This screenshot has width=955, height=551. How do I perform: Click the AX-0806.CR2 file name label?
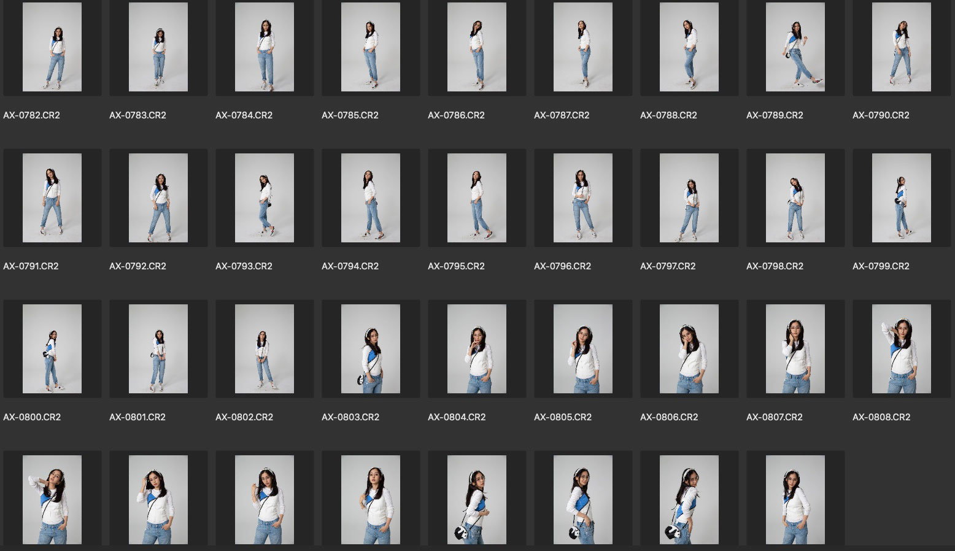669,417
